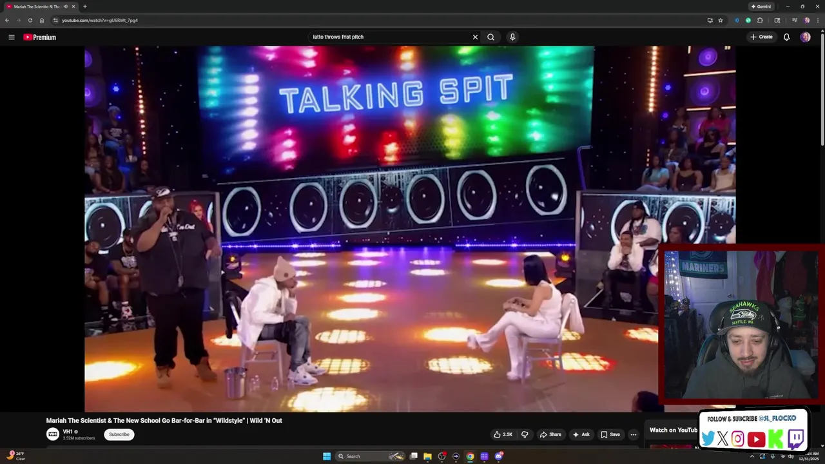Click the taskbar Search box
The height and width of the screenshot is (464, 825).
pyautogui.click(x=369, y=456)
